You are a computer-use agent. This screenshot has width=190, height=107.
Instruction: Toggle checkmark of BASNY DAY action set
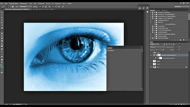pos(151,22)
